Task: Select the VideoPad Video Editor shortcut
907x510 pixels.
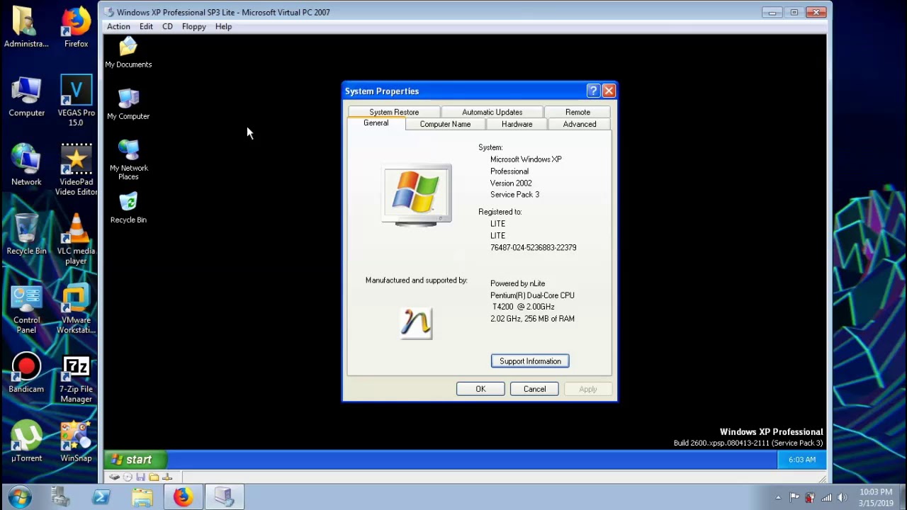Action: click(x=76, y=170)
